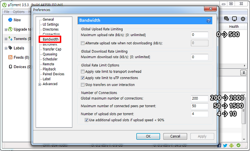
Task: Click the double-chevron collapse button in main window
Action: [x=243, y=73]
